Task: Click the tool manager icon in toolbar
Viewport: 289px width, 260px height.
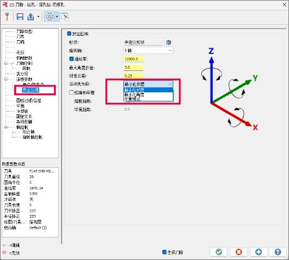Action: pyautogui.click(x=7, y=16)
